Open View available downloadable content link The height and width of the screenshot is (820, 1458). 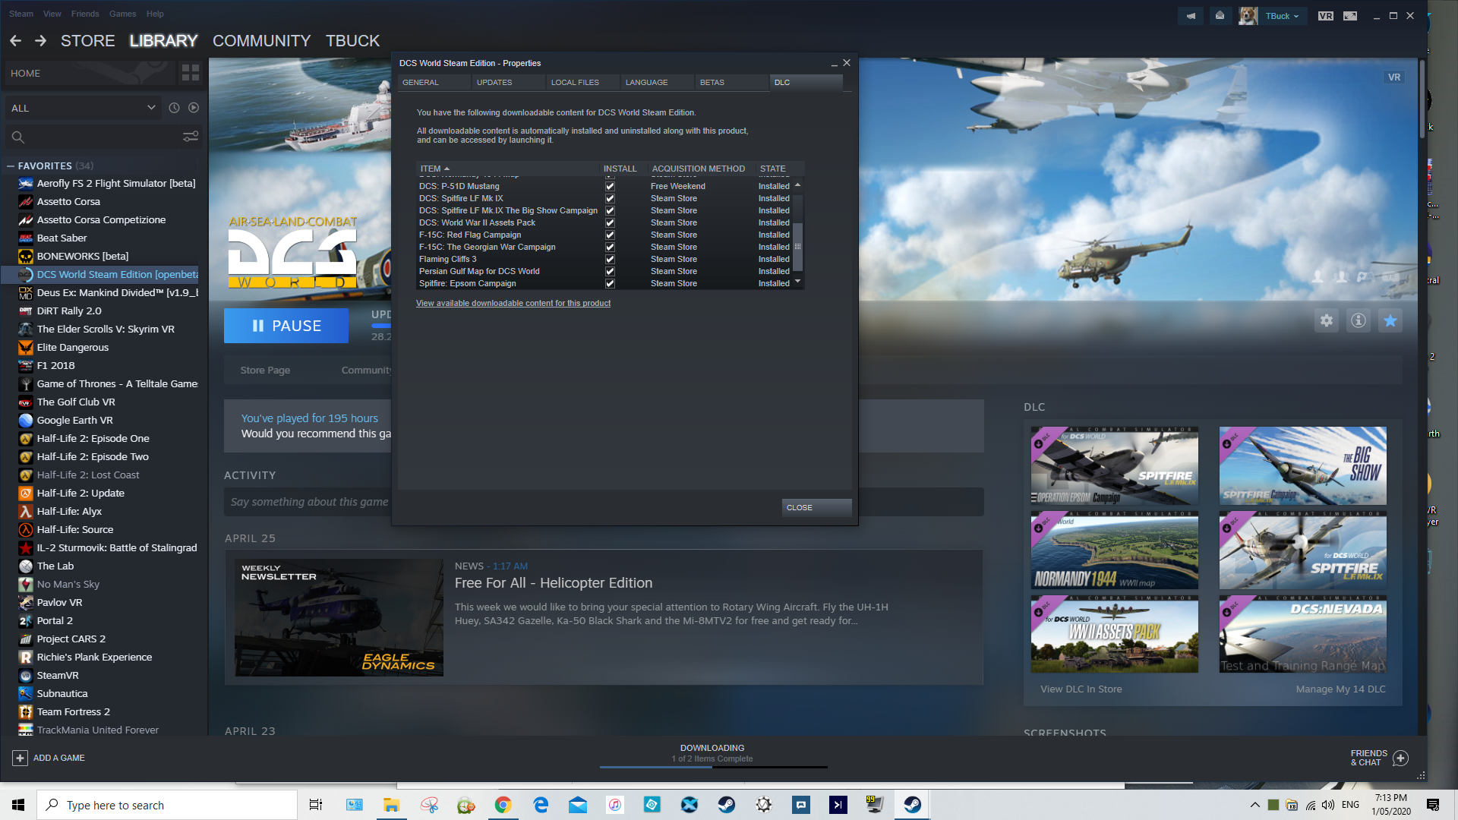[x=513, y=303]
